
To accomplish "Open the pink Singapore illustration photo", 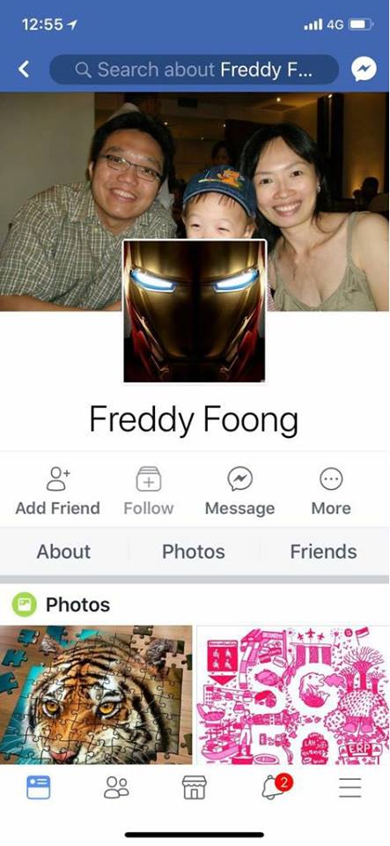I will click(x=293, y=694).
